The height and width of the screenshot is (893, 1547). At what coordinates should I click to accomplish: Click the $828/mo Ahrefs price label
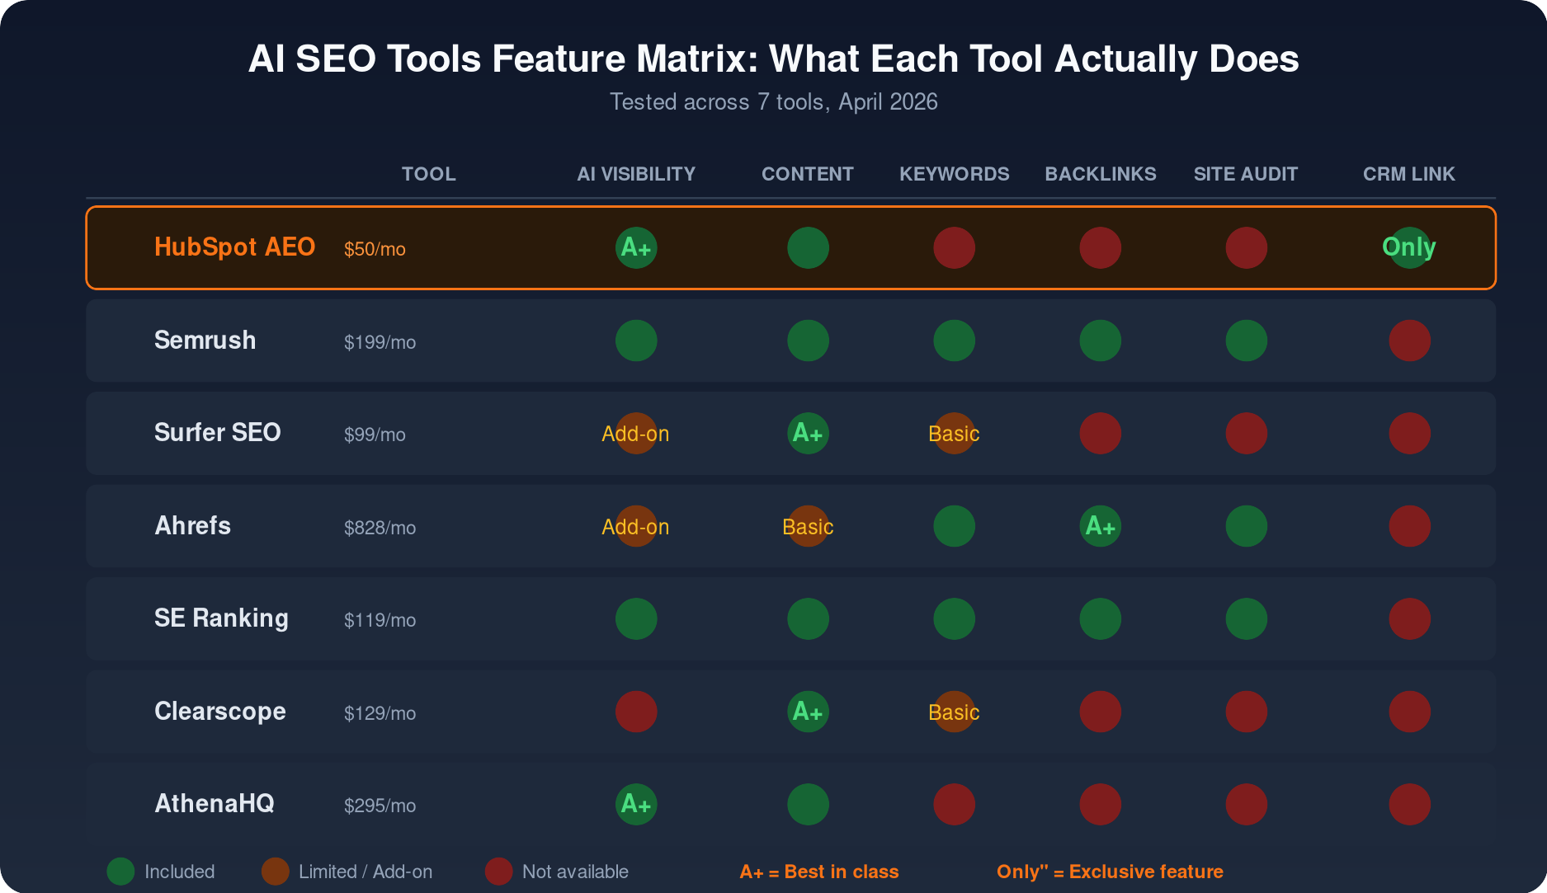pyautogui.click(x=380, y=528)
